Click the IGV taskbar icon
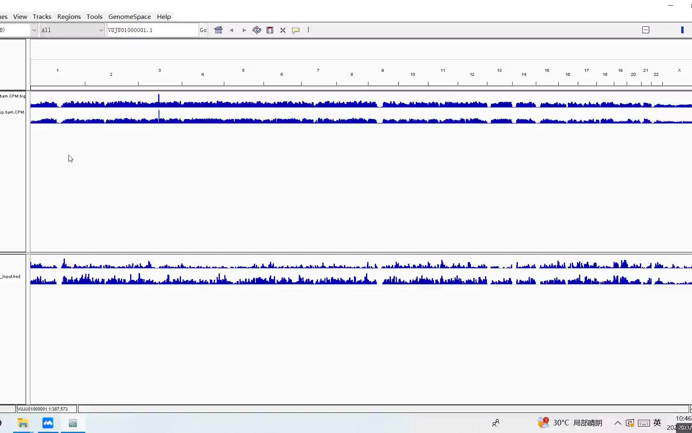This screenshot has width=692, height=433. [x=73, y=423]
